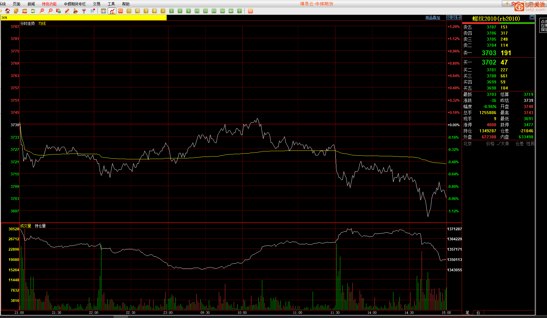Open the alert bell icon
Image resolution: width=547 pixels, height=318 pixels.
click(76, 11)
